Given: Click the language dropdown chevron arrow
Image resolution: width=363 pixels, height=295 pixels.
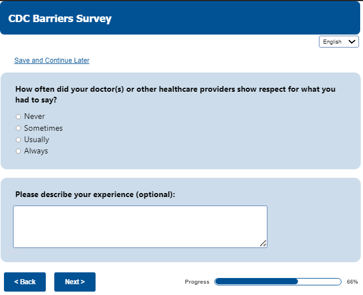Looking at the screenshot, I should pos(352,42).
